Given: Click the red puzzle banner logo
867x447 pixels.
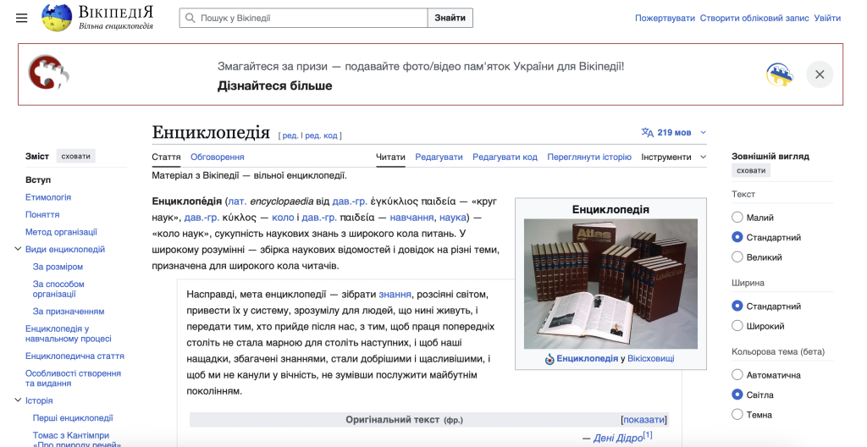Looking at the screenshot, I should coord(48,74).
